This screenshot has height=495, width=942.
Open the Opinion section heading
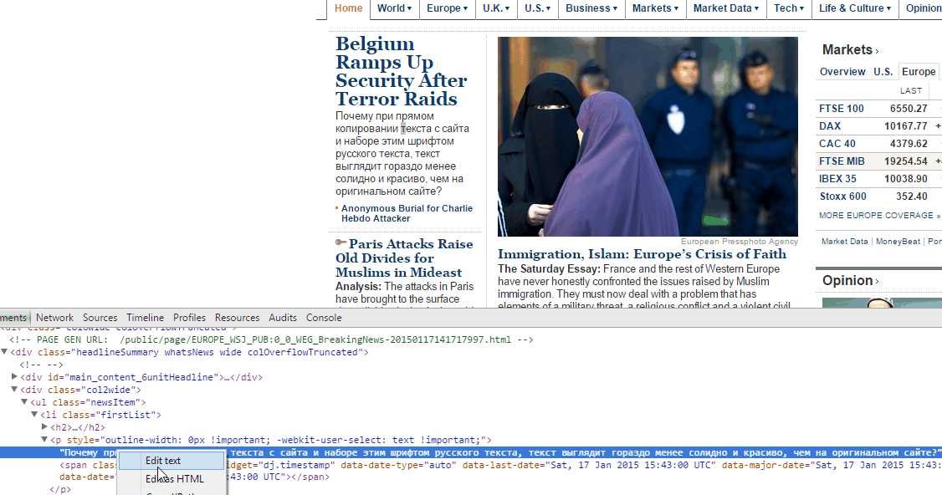(x=850, y=281)
